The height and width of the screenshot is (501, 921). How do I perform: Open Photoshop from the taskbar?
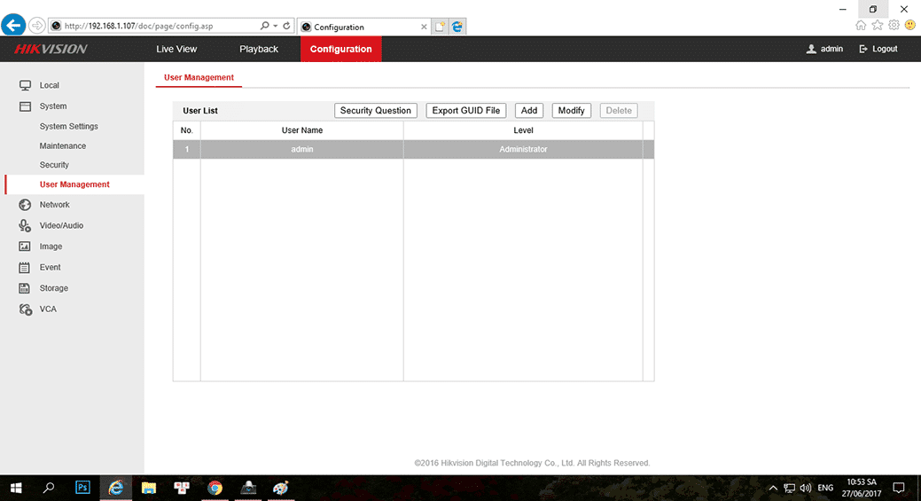point(82,488)
